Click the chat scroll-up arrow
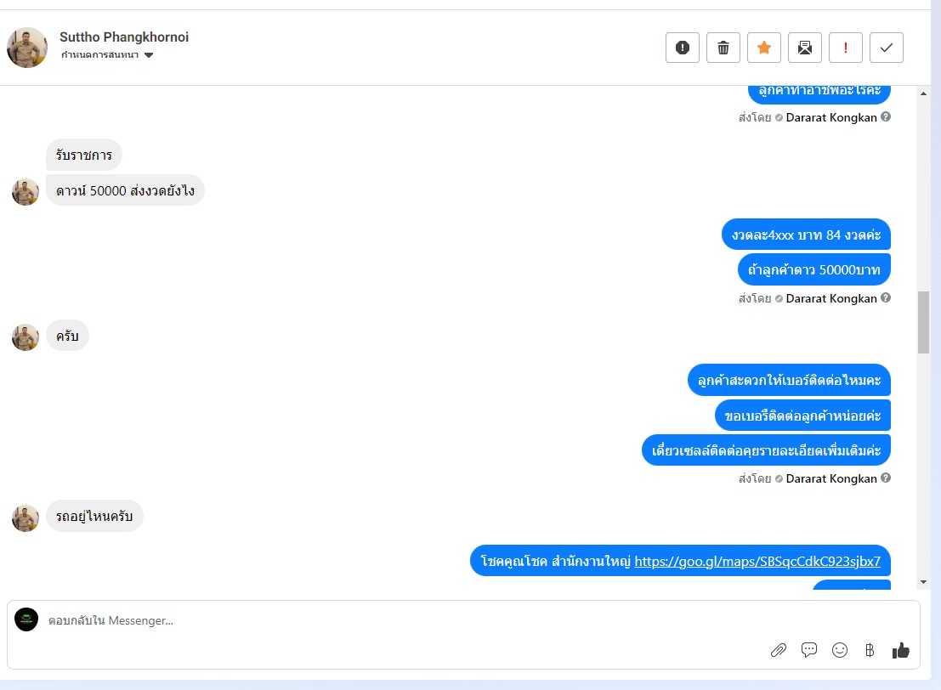941x690 pixels. point(924,93)
